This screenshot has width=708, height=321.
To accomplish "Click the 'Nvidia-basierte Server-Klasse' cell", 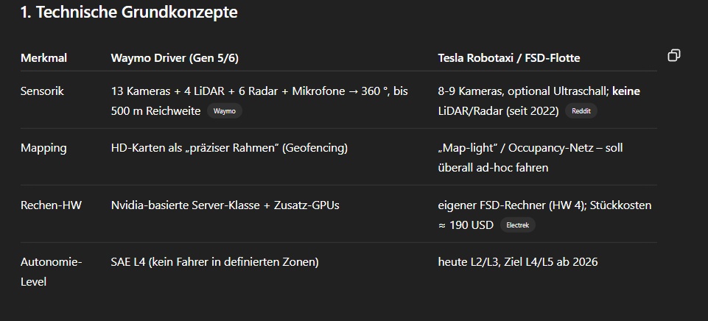I will coord(225,205).
